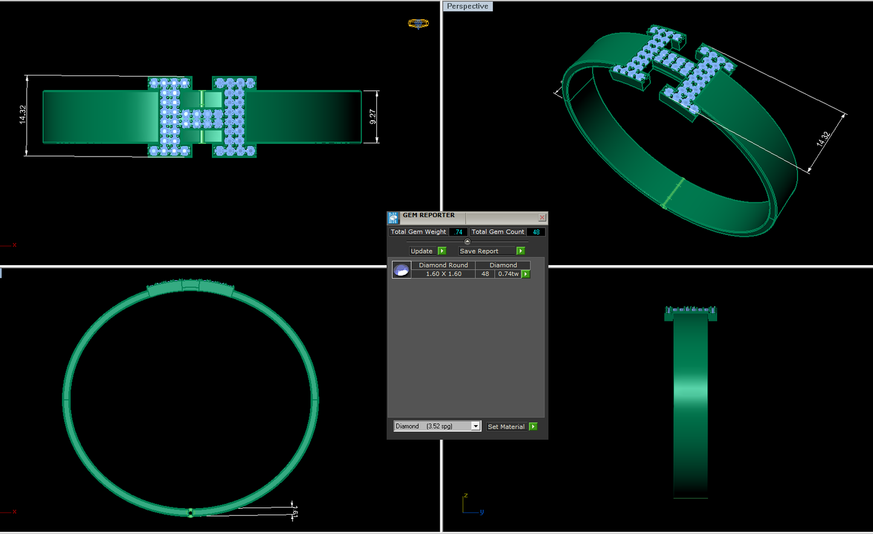Click the "Diamond" material header cell

click(503, 265)
